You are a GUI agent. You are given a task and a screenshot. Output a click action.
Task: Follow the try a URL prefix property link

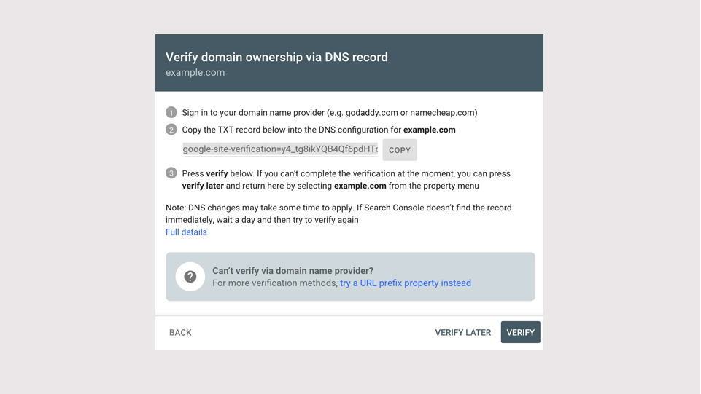406,283
